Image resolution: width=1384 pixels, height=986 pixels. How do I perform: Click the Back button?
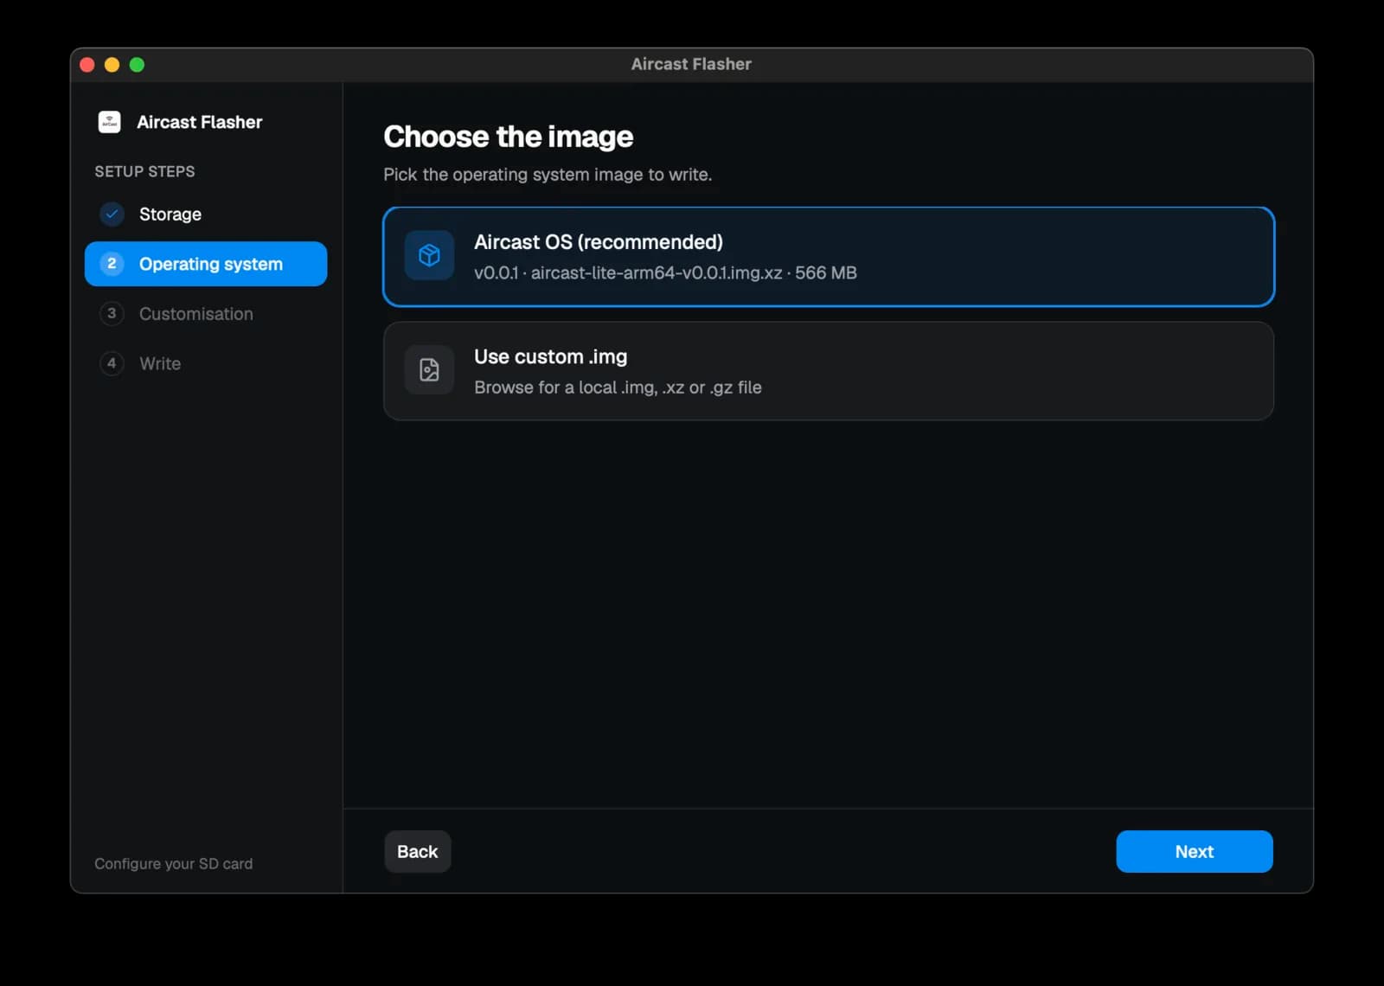click(418, 852)
